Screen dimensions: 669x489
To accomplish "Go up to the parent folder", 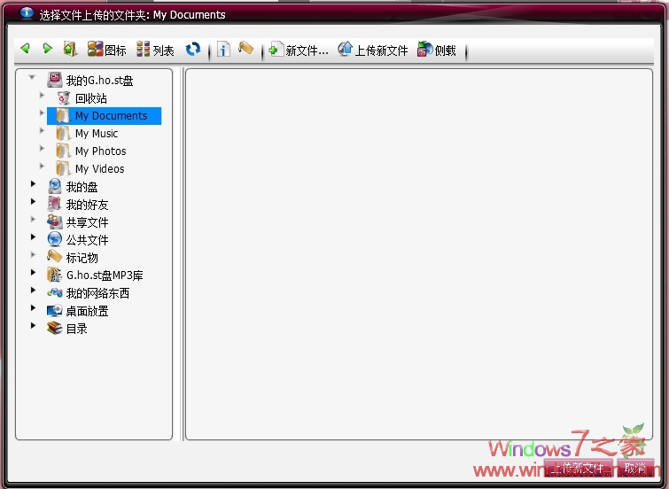I will (x=70, y=50).
